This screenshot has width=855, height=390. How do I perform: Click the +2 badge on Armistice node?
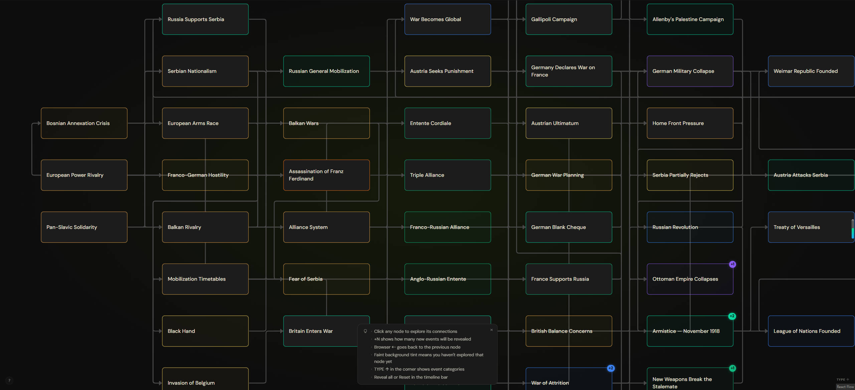(x=732, y=316)
